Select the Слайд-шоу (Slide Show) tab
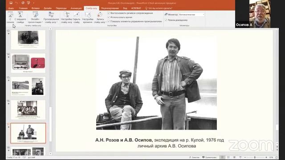The width and height of the screenshot is (285, 160). click(91, 8)
